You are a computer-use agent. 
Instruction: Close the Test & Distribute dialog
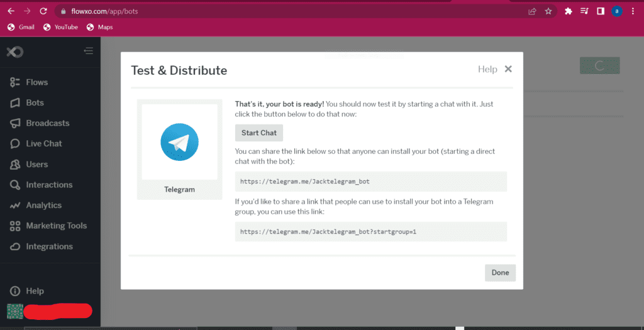point(508,69)
